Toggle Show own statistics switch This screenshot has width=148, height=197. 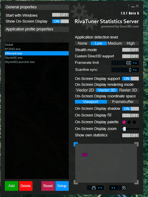click(x=131, y=135)
